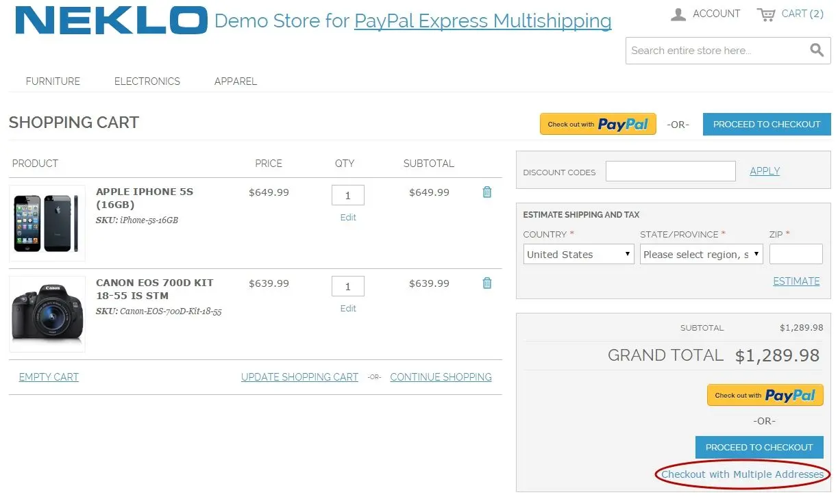Viewport: 838px width, 499px height.
Task: Click the search magnifier icon
Action: pos(816,50)
